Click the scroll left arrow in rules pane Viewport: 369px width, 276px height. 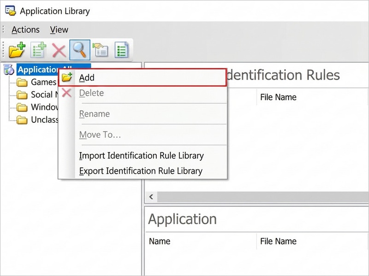tap(151, 197)
